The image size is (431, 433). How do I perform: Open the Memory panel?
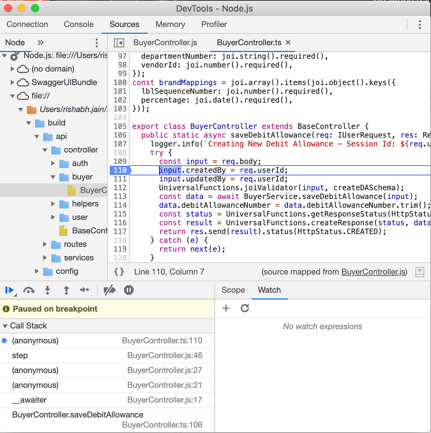(x=170, y=24)
